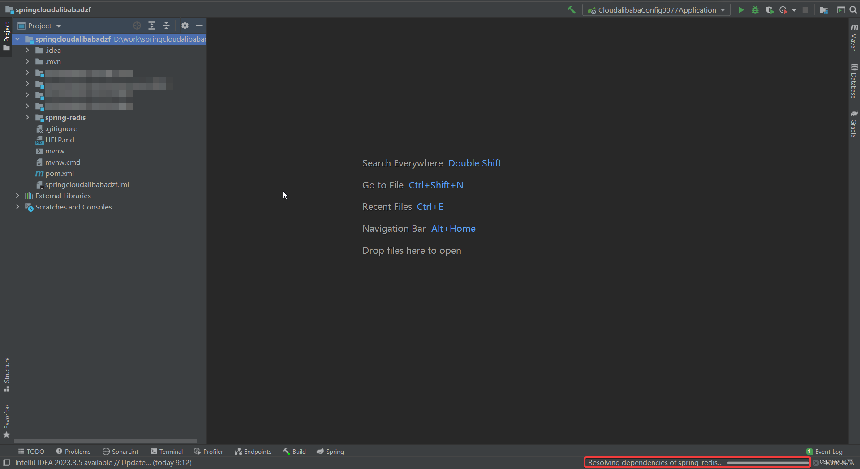The height and width of the screenshot is (469, 860).
Task: Expand all nodes in the Project tree
Action: point(152,26)
